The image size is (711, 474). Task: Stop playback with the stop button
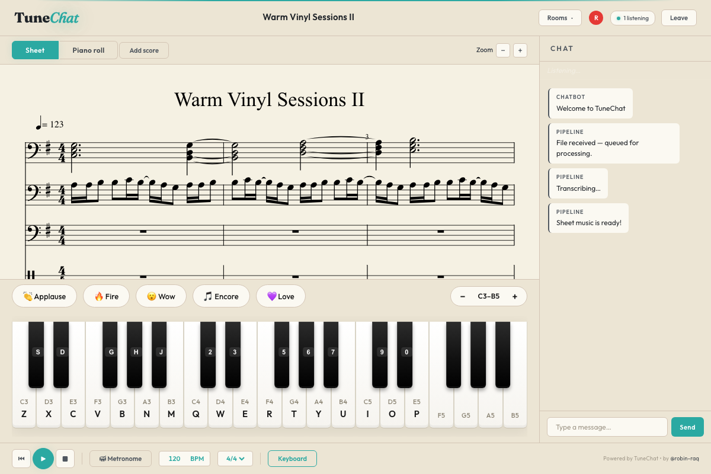65,459
